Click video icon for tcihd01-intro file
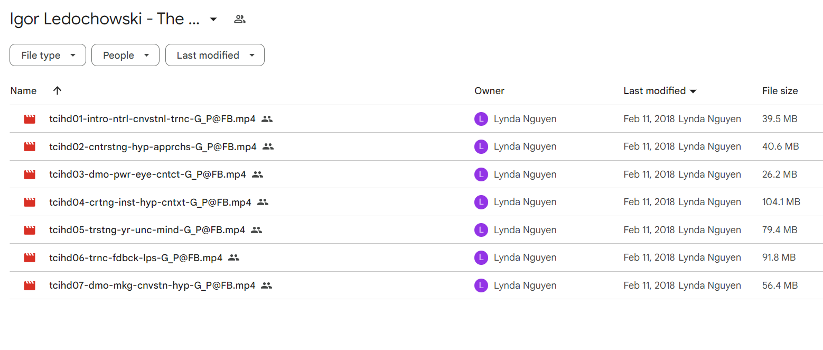Viewport: 823px width, 350px height. (x=30, y=119)
